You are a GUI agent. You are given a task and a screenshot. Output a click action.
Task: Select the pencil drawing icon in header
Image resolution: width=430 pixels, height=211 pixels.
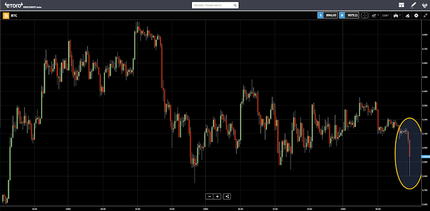pos(413,5)
